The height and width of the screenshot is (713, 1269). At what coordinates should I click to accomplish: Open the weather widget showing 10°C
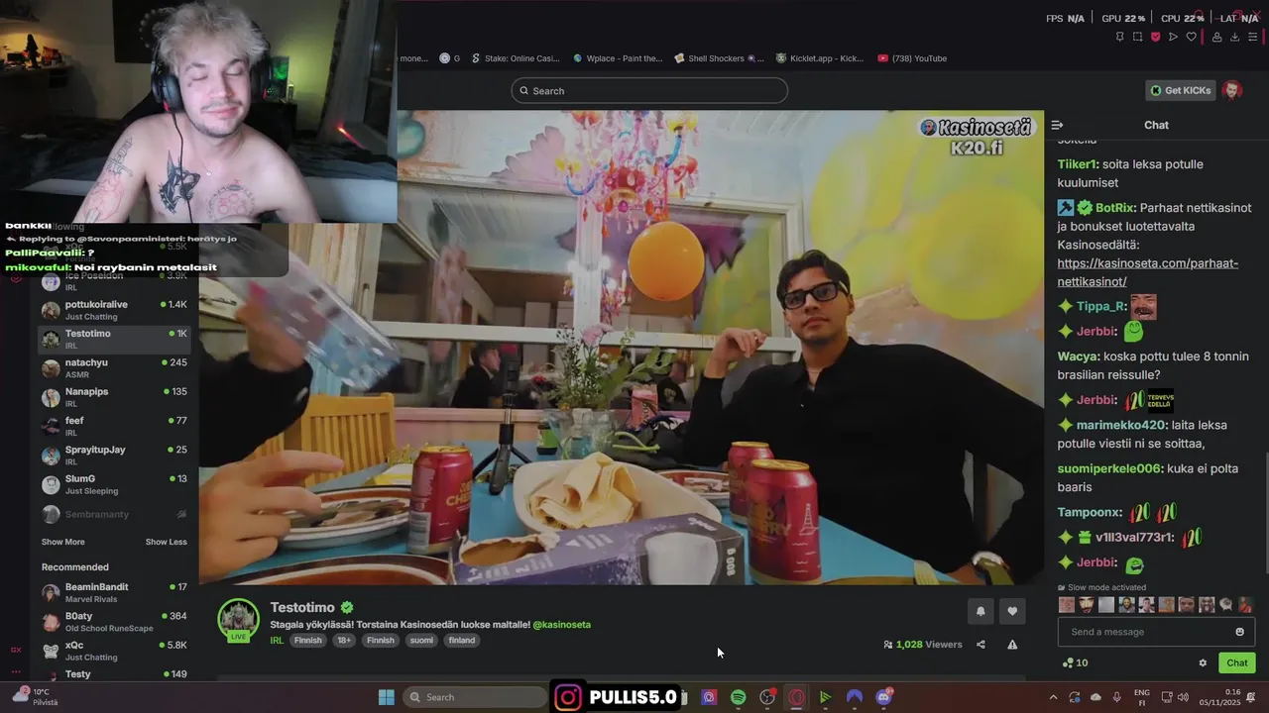34,696
